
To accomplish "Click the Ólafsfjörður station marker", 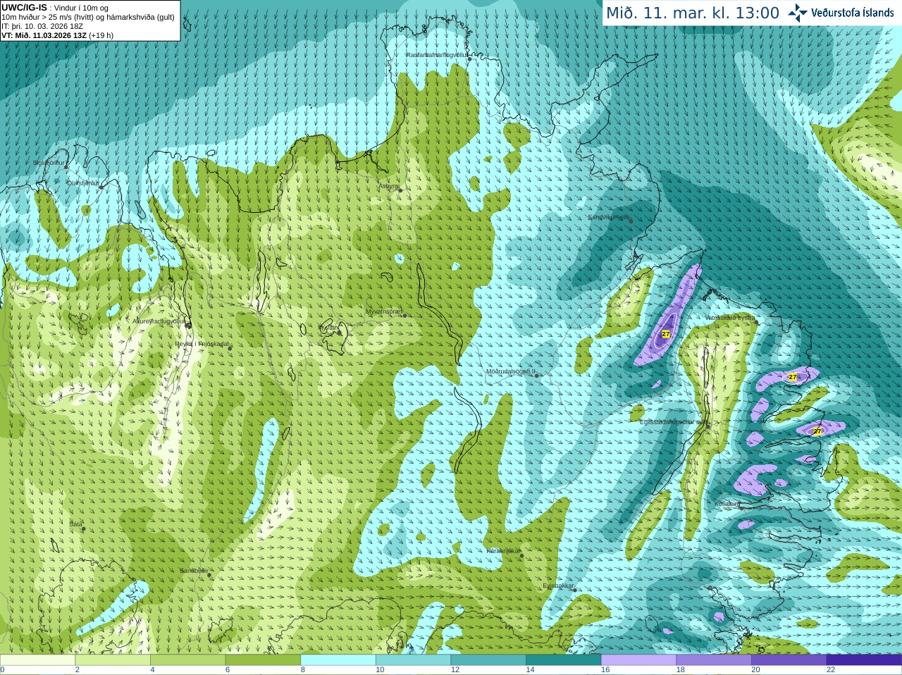I will pos(101,187).
